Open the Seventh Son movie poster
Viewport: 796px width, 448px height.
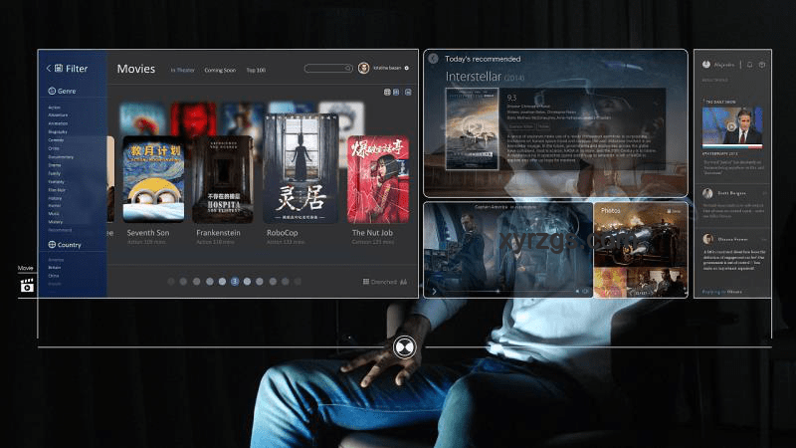153,179
